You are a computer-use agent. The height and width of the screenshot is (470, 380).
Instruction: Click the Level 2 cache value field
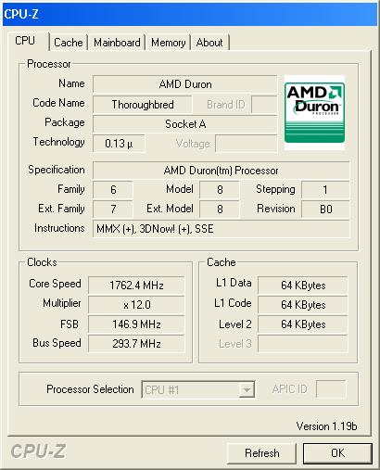click(x=303, y=324)
